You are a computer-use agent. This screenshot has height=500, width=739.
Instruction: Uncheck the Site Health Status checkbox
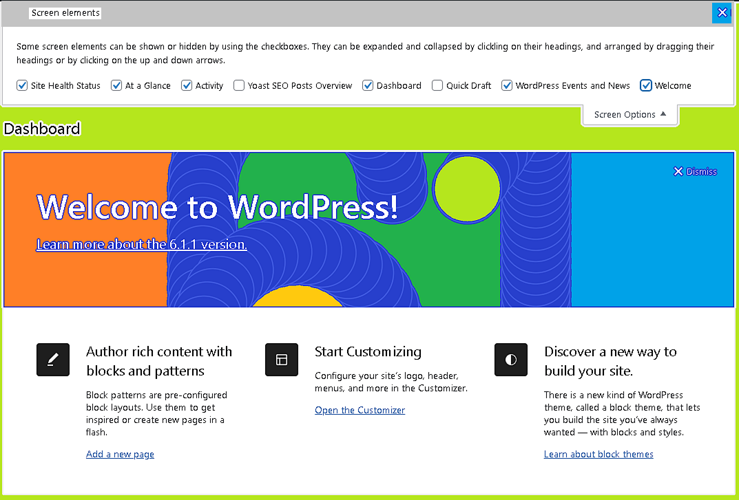(x=21, y=85)
